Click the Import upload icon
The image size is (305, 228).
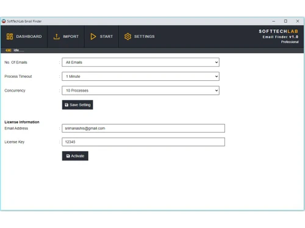tap(57, 36)
